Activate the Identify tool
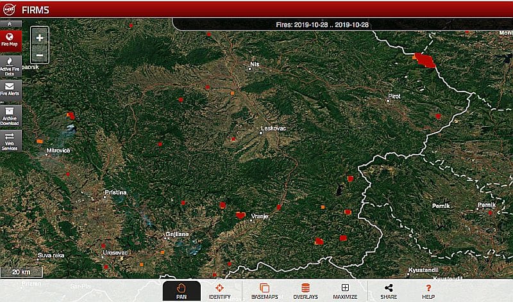The width and height of the screenshot is (513, 302). [219, 291]
